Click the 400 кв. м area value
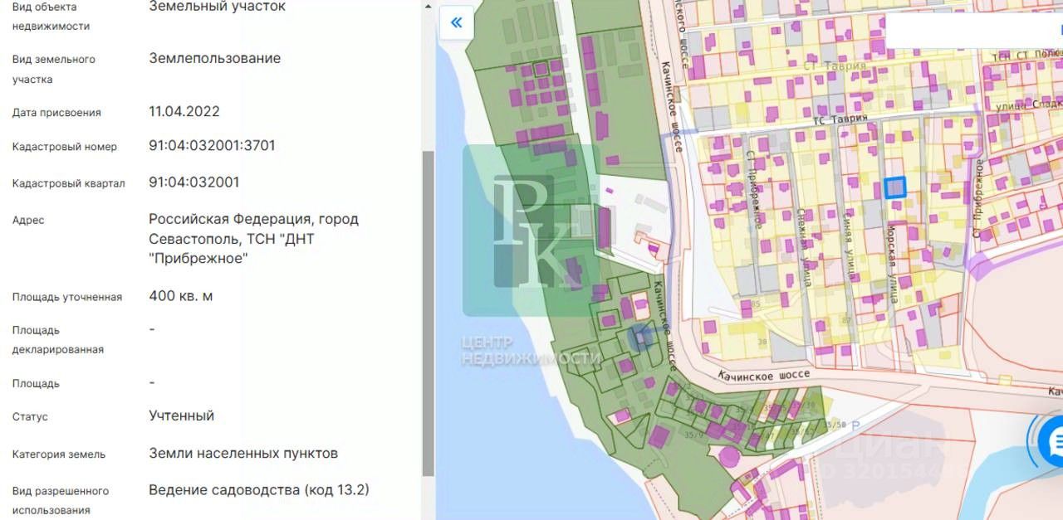The width and height of the screenshot is (1063, 520). pos(180,296)
